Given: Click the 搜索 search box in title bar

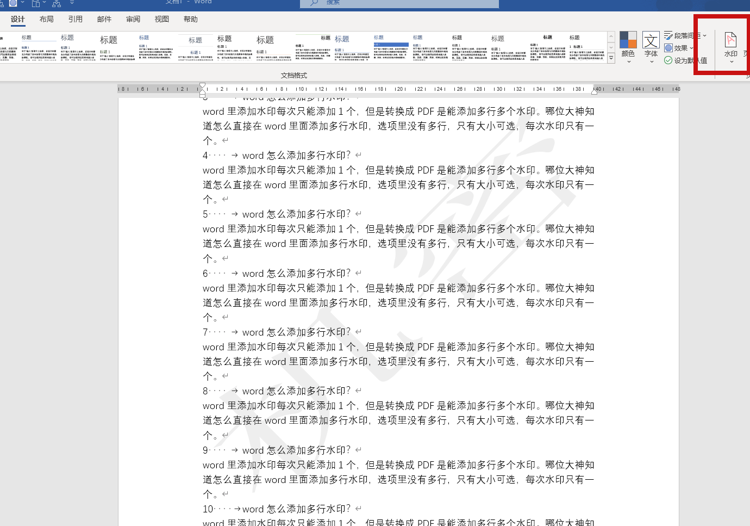Looking at the screenshot, I should pos(399,3).
